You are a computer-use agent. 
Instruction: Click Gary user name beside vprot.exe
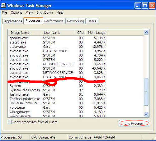click(x=47, y=107)
